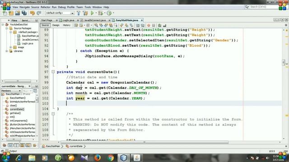
Task: Click Chrome icon in the taskbar
Action: click(111, 158)
